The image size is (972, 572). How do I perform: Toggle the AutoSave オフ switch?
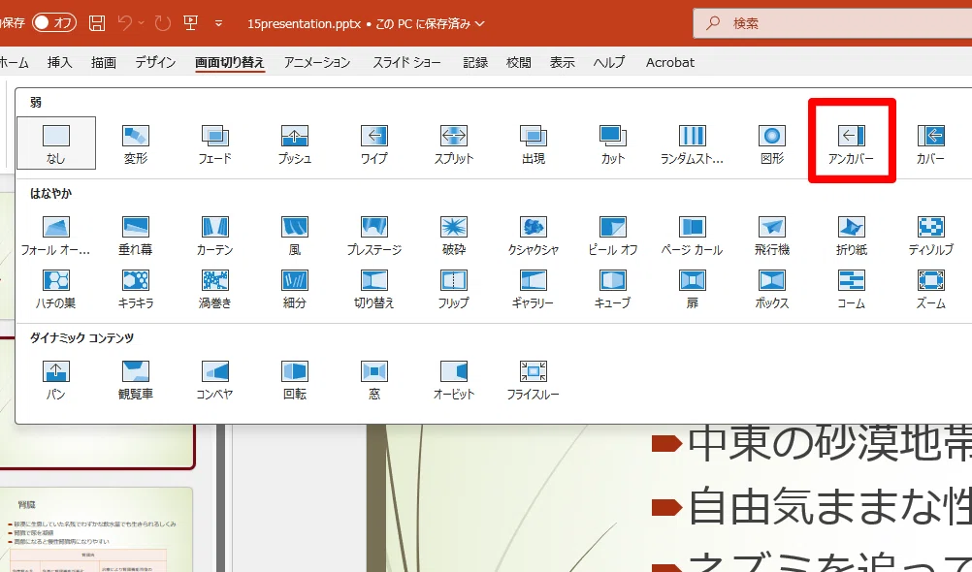coord(54,23)
